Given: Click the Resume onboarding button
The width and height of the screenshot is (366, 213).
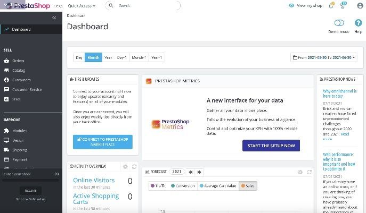Looking at the screenshot, I should [x=30, y=190].
